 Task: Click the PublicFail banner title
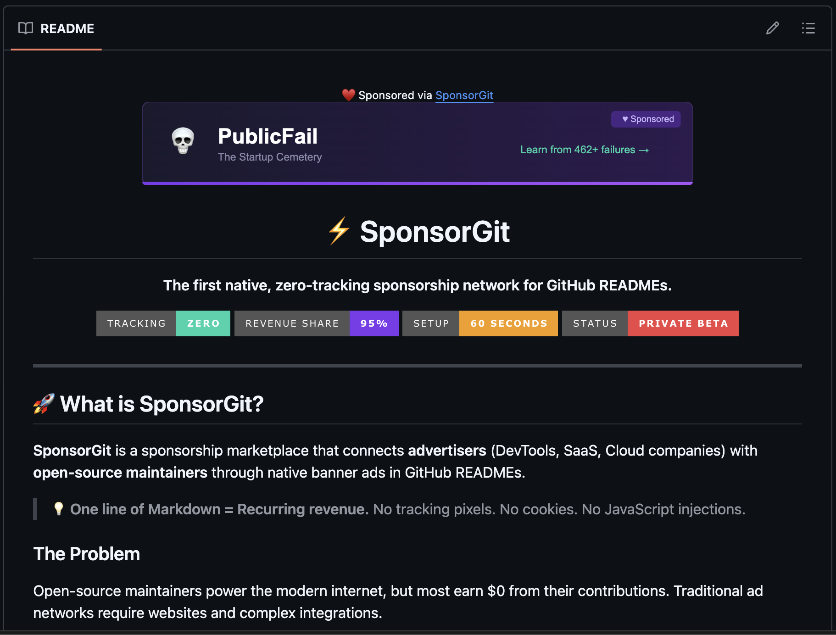point(268,136)
